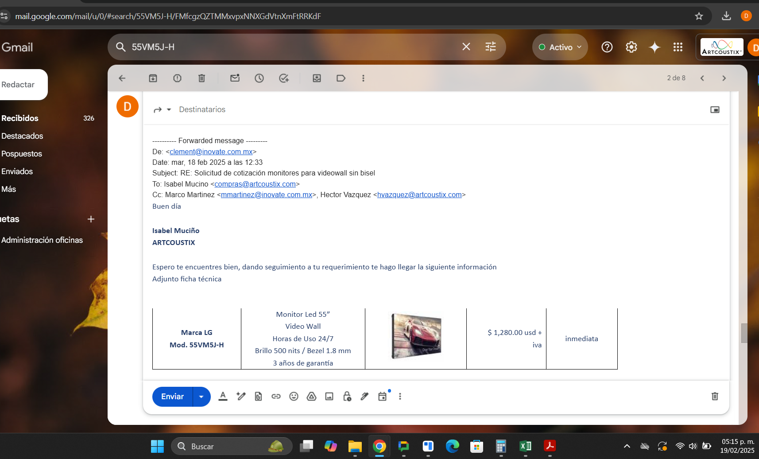759x459 pixels.
Task: Add conversation to Tasks
Action: (284, 78)
